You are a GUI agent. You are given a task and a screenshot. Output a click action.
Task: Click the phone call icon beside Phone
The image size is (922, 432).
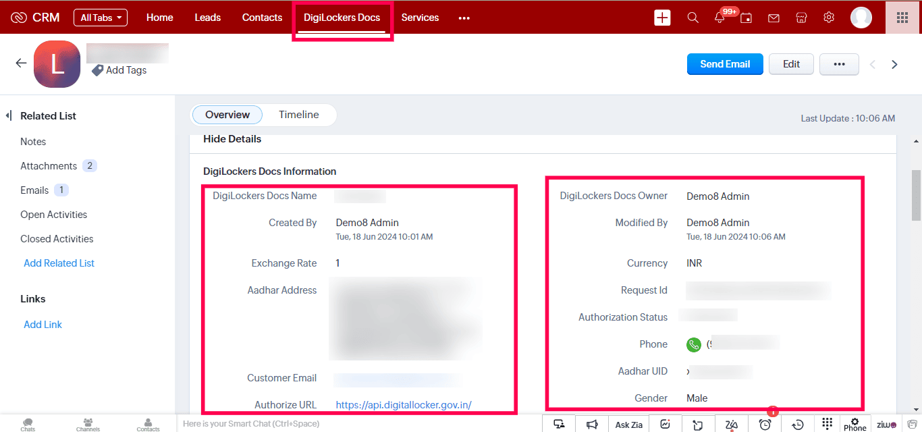(694, 344)
